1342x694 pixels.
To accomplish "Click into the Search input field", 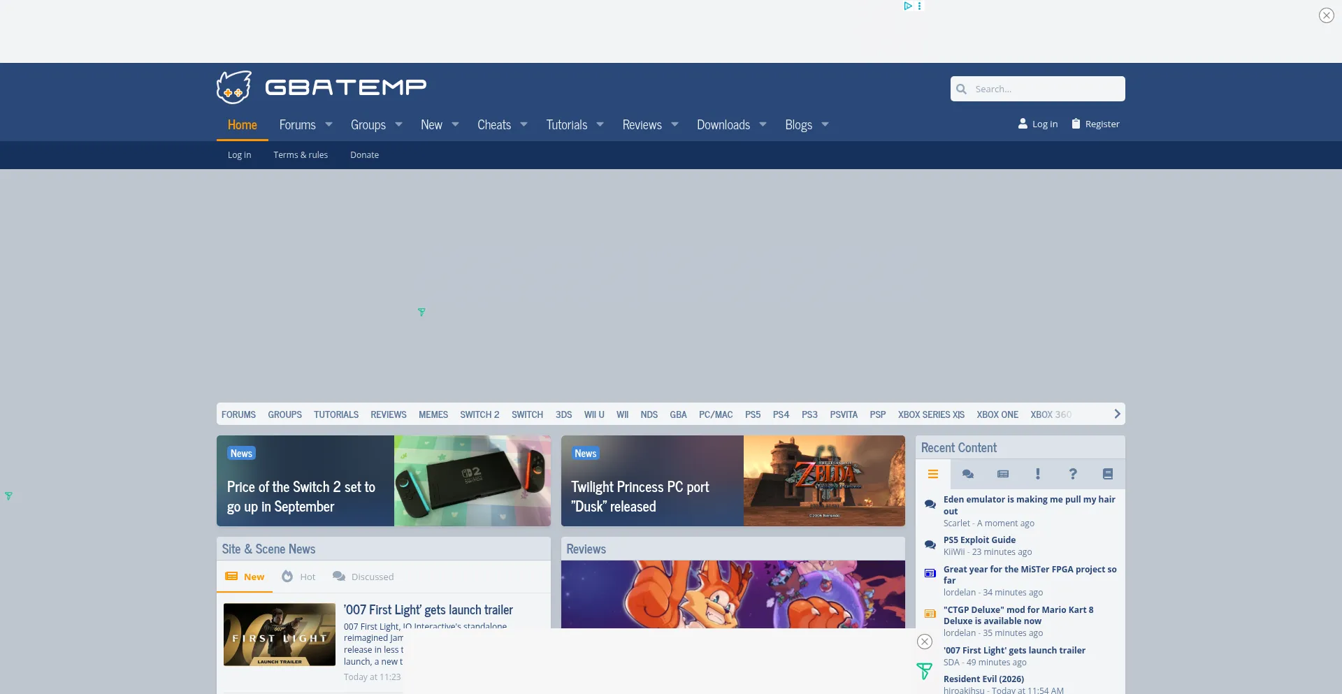I will tap(1038, 89).
